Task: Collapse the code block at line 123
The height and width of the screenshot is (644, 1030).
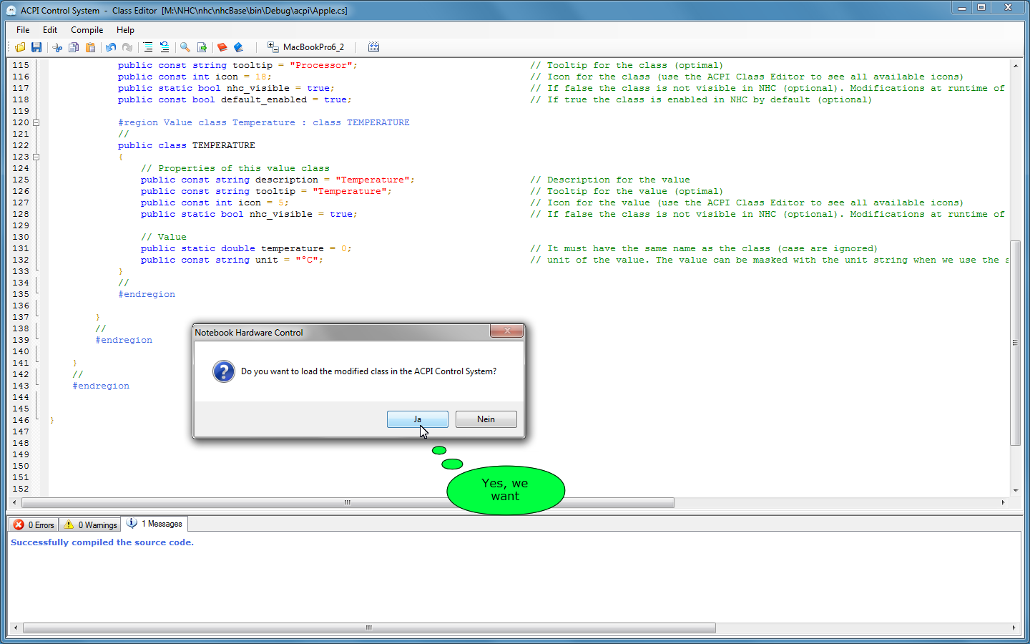Action: coord(36,157)
